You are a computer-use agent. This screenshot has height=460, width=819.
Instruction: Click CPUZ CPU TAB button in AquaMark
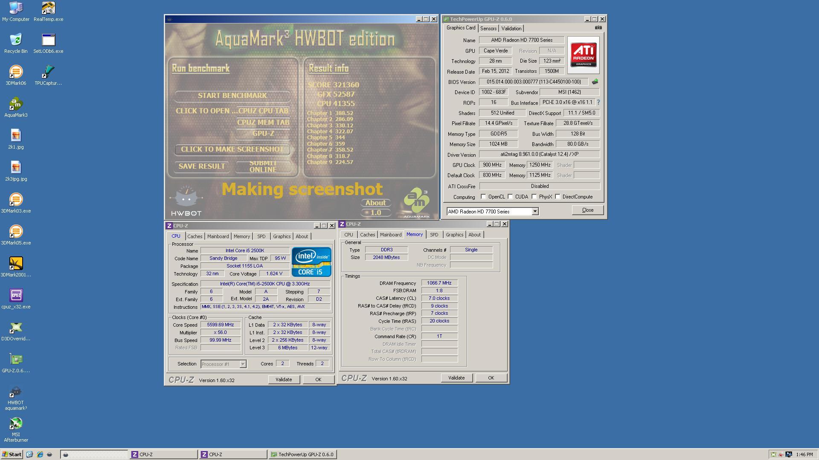pyautogui.click(x=263, y=111)
